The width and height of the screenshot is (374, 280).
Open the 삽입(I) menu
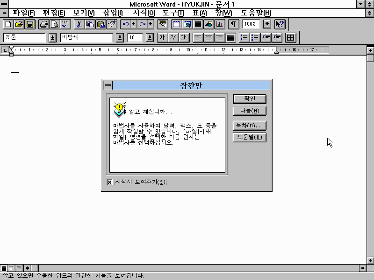pos(113,13)
